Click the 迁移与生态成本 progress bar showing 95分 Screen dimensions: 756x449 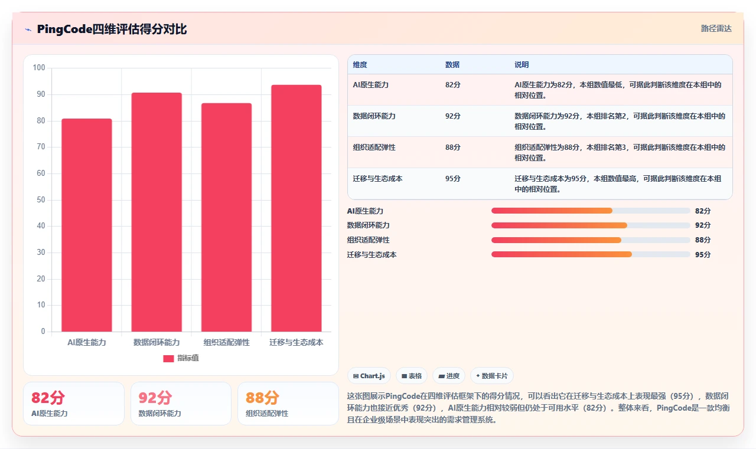(591, 254)
